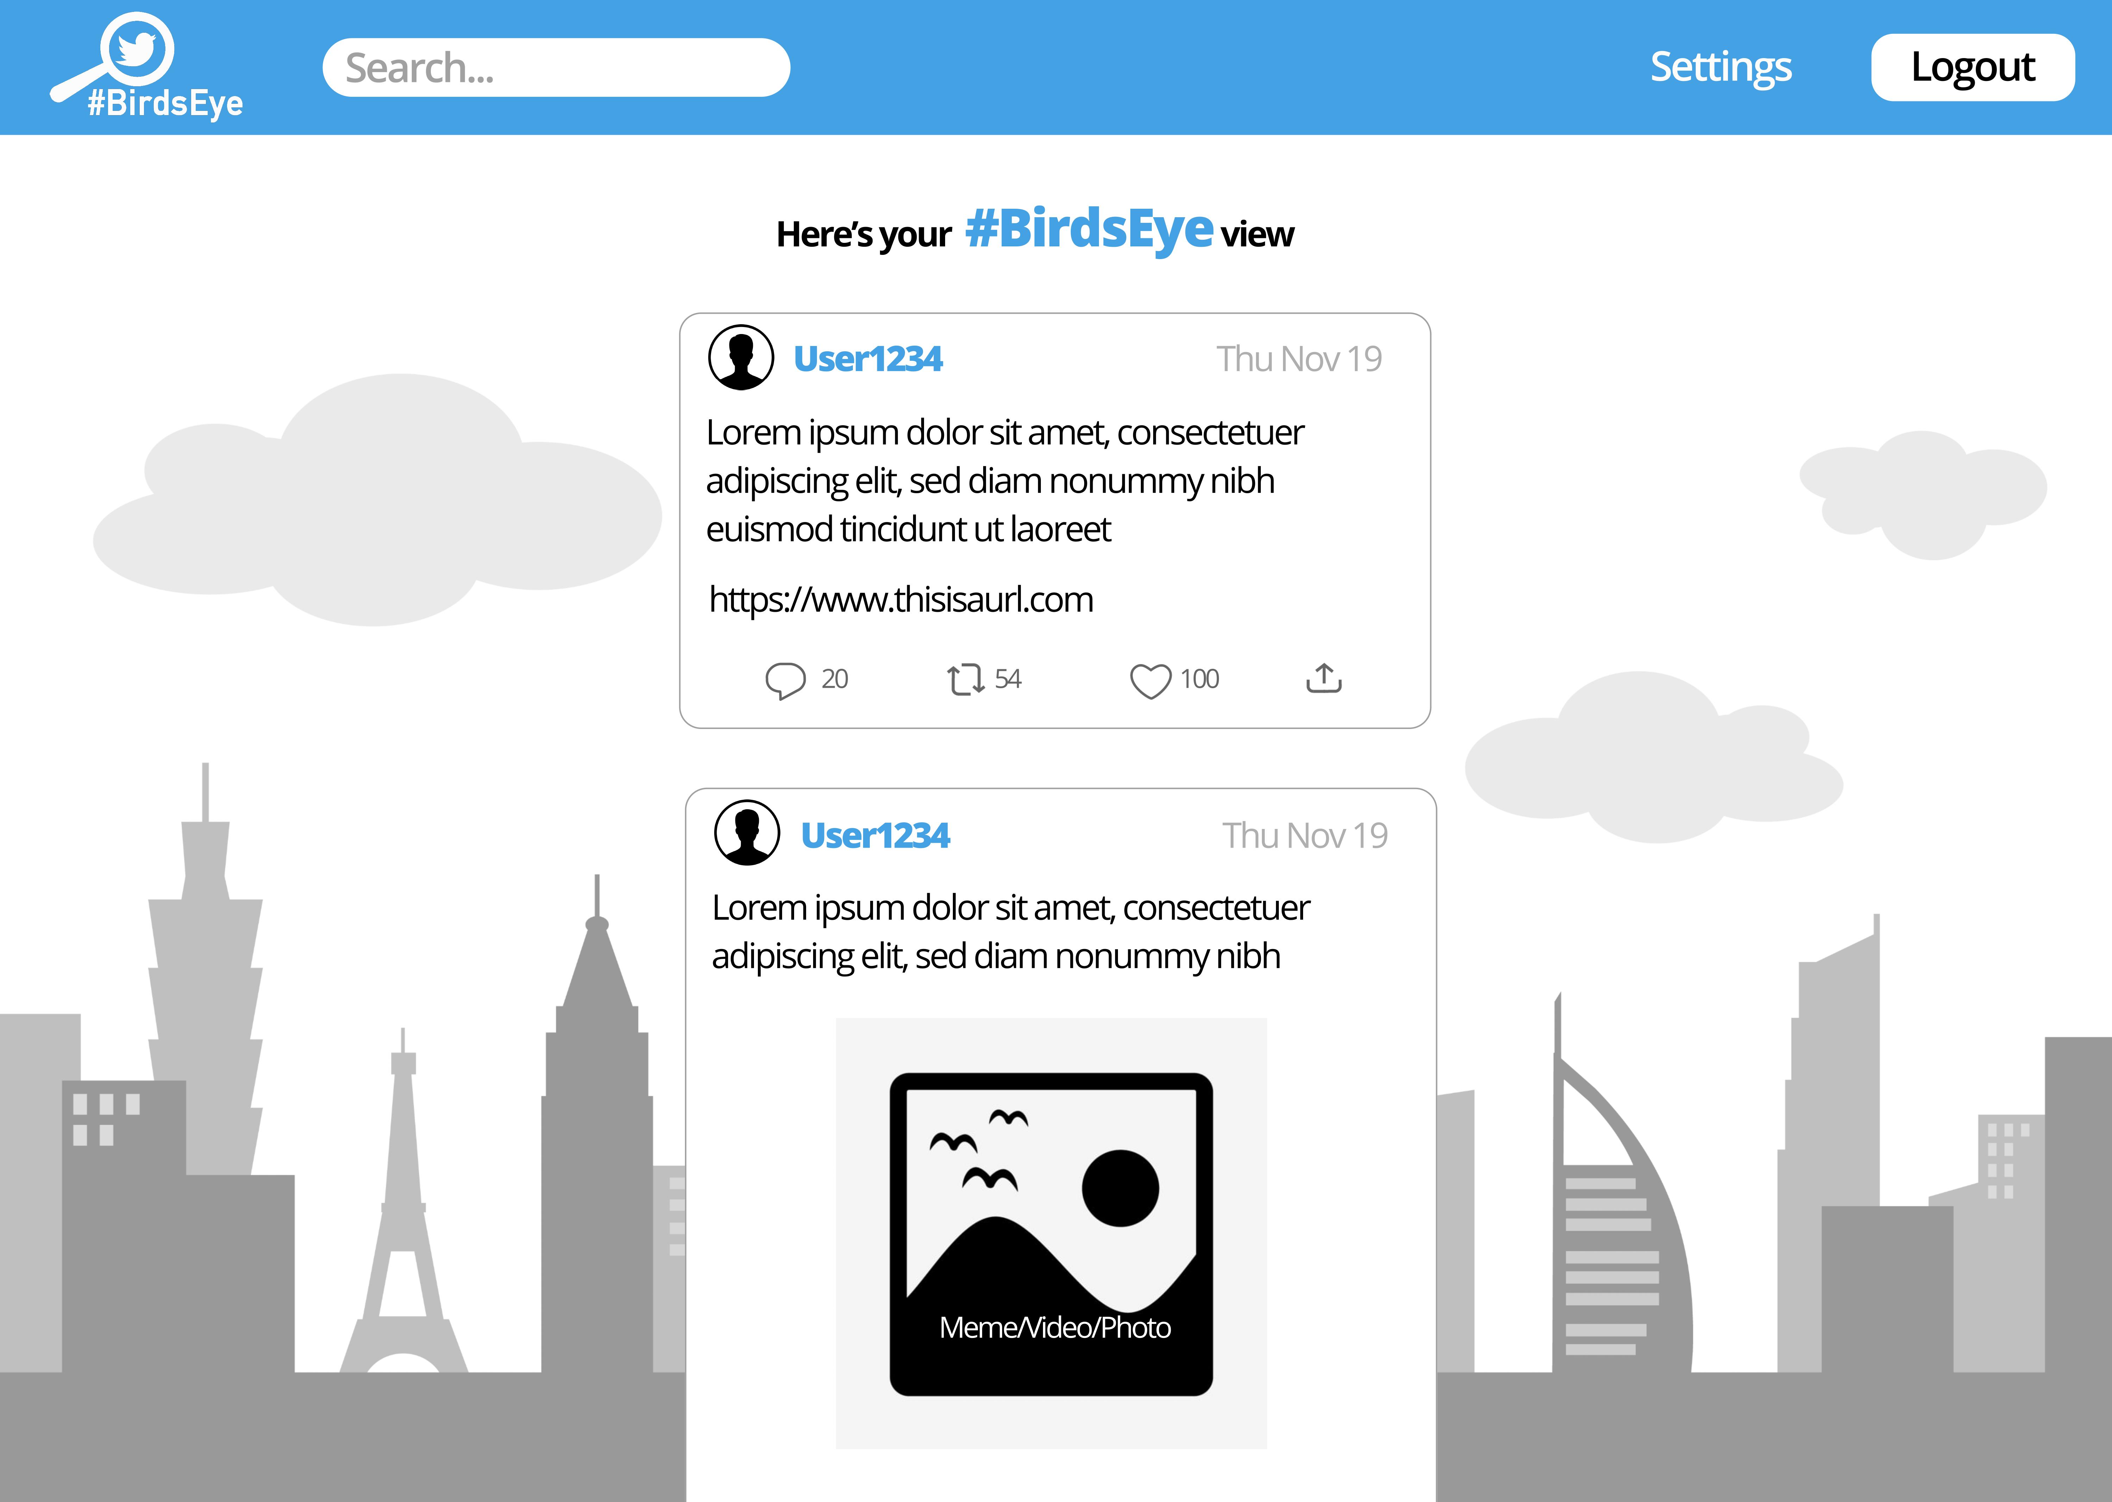Click the share upload icon on first tweet

click(1323, 678)
